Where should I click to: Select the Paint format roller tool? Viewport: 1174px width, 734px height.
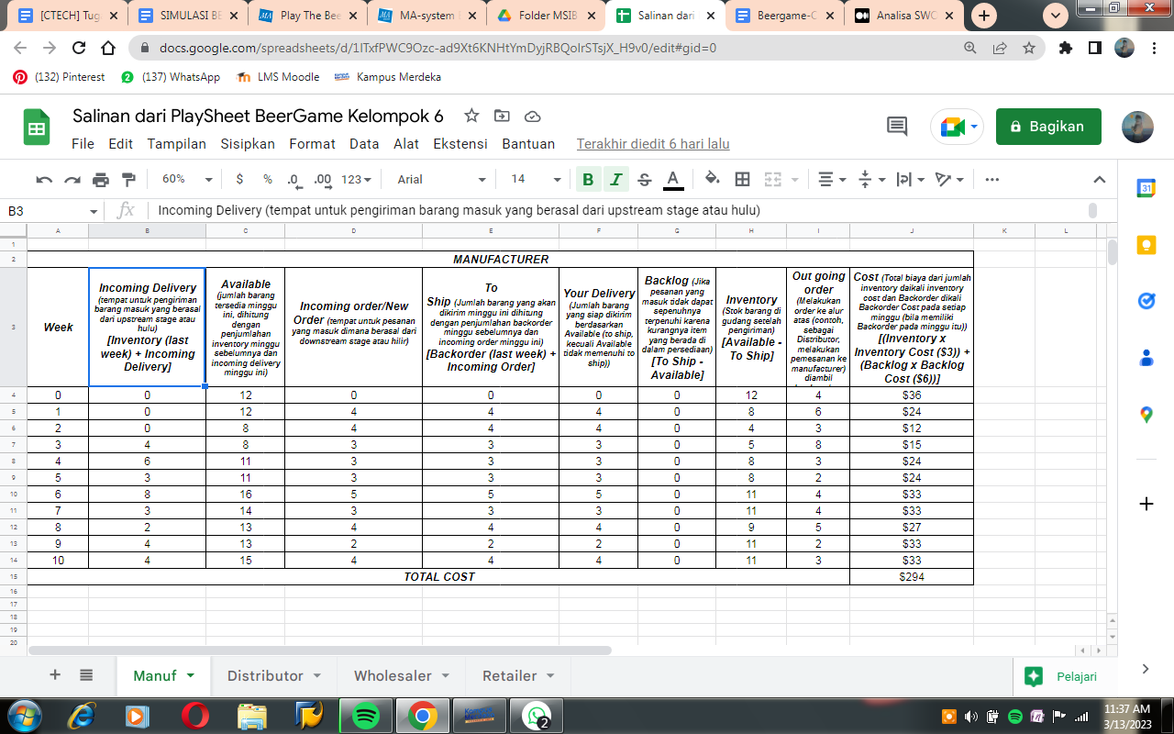128,179
